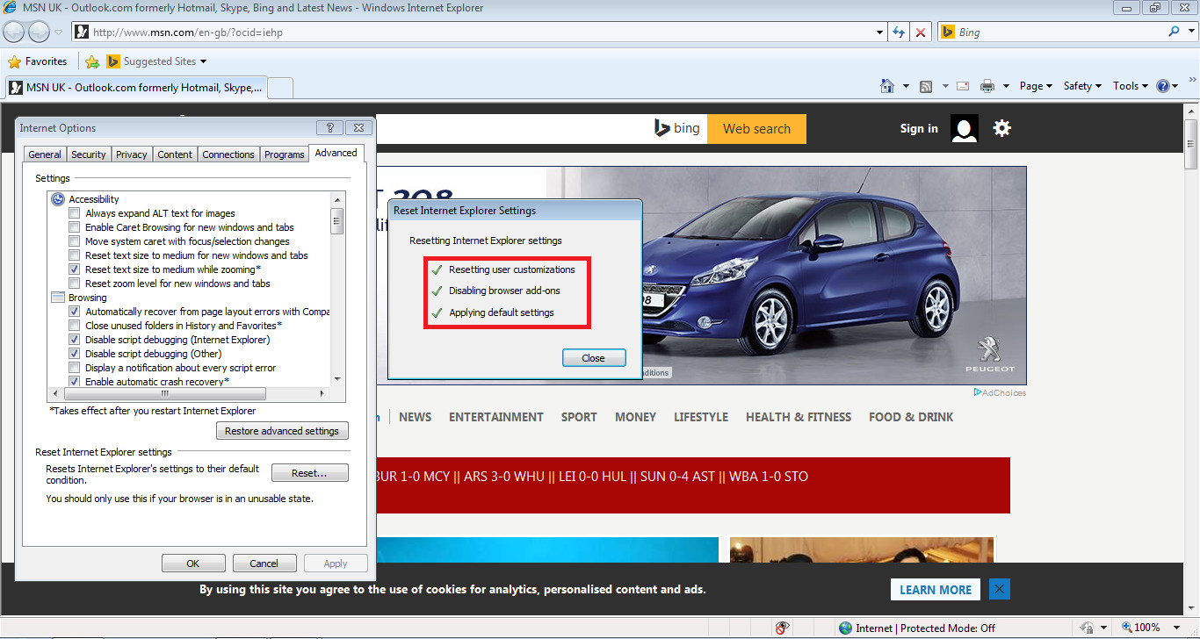The height and width of the screenshot is (639, 1200).
Task: Open the Safety dropdown menu
Action: pos(1082,86)
